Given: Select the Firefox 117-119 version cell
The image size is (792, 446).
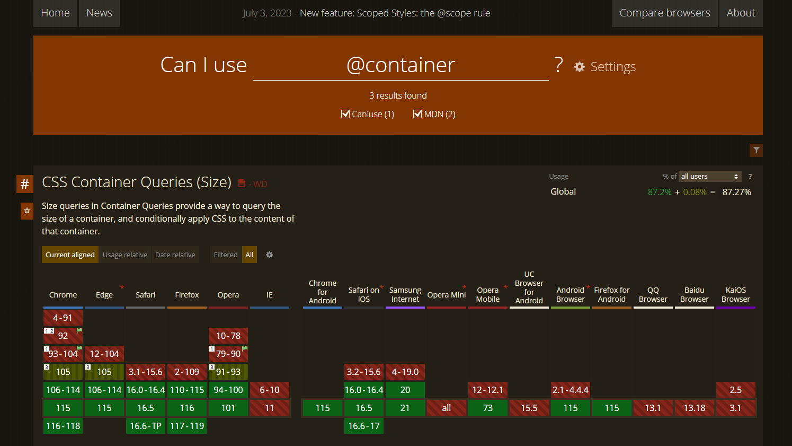Looking at the screenshot, I should pos(187,426).
